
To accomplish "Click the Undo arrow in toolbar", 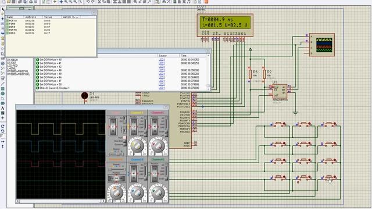I will tap(88, 2).
